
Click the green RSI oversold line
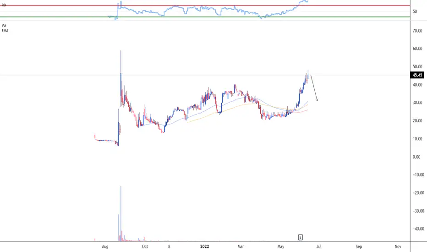[x=205, y=17]
